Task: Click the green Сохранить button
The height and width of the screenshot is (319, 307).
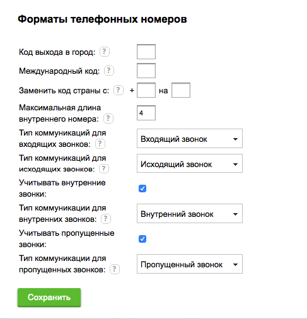Action: tap(49, 298)
